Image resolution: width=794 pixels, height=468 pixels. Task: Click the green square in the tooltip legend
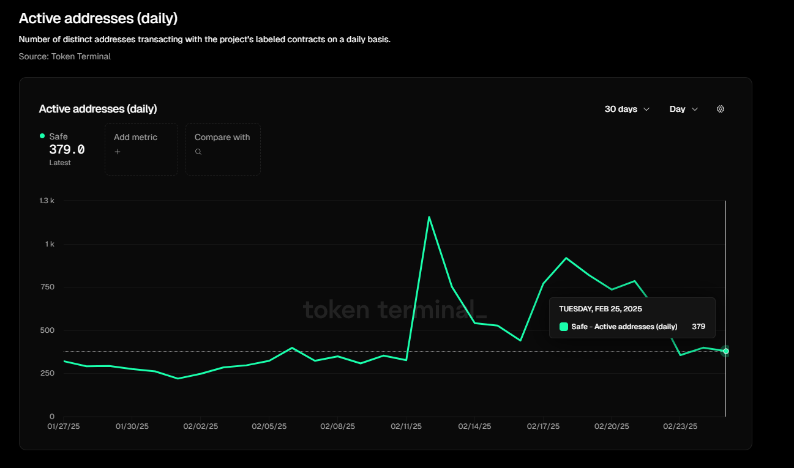point(563,327)
